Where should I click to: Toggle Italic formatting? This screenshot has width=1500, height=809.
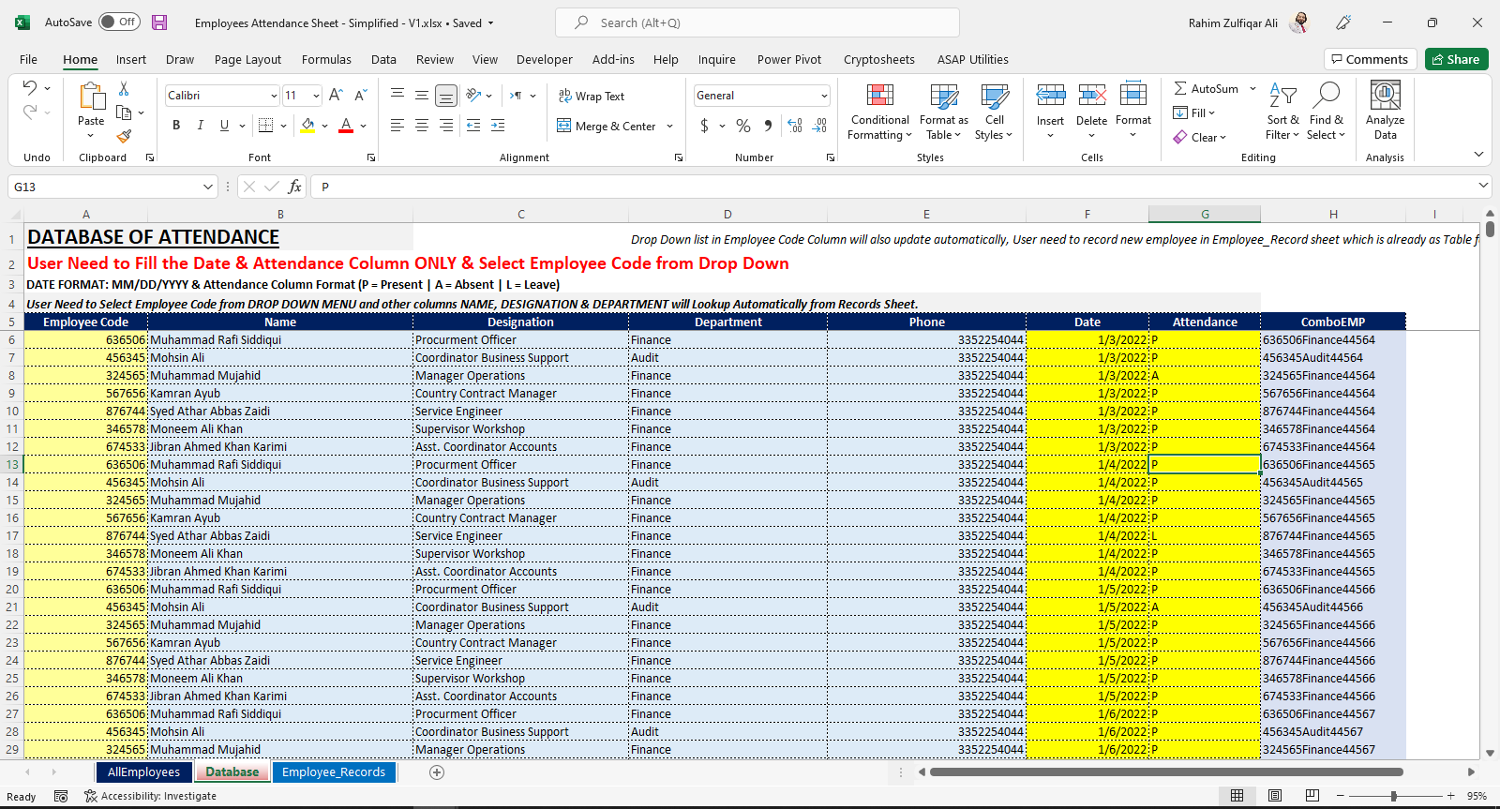(x=201, y=125)
